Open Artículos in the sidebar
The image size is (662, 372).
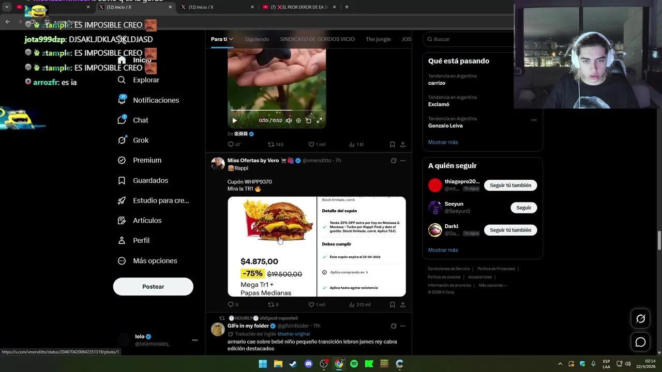pyautogui.click(x=139, y=221)
